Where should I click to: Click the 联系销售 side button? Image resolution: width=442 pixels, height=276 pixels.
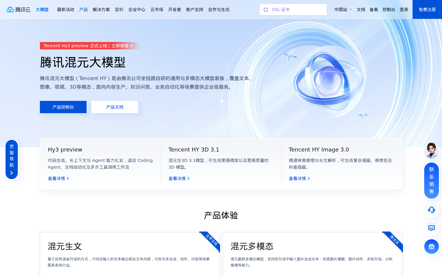432,181
